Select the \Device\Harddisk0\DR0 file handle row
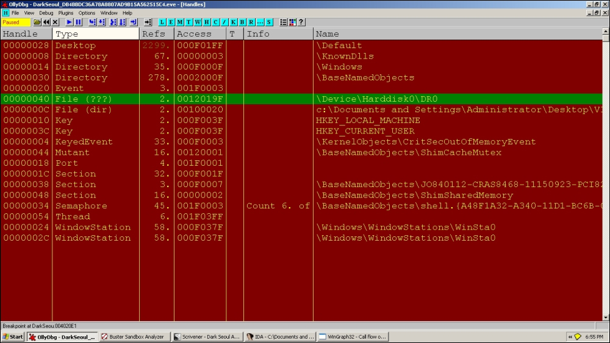Viewport: 610px width, 343px height. [301, 99]
